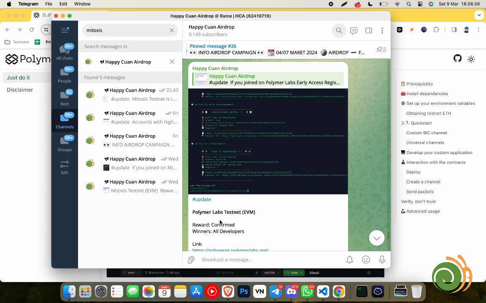Image resolution: width=486 pixels, height=303 pixels.
Task: Show pinned messages list icon
Action: coord(381,50)
